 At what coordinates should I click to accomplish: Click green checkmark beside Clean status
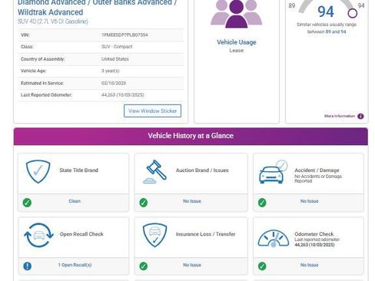click(27, 203)
